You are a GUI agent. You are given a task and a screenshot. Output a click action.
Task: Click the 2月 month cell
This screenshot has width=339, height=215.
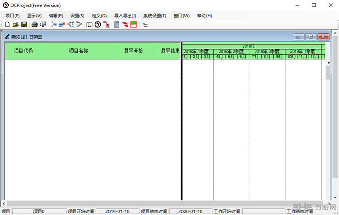coord(196,57)
